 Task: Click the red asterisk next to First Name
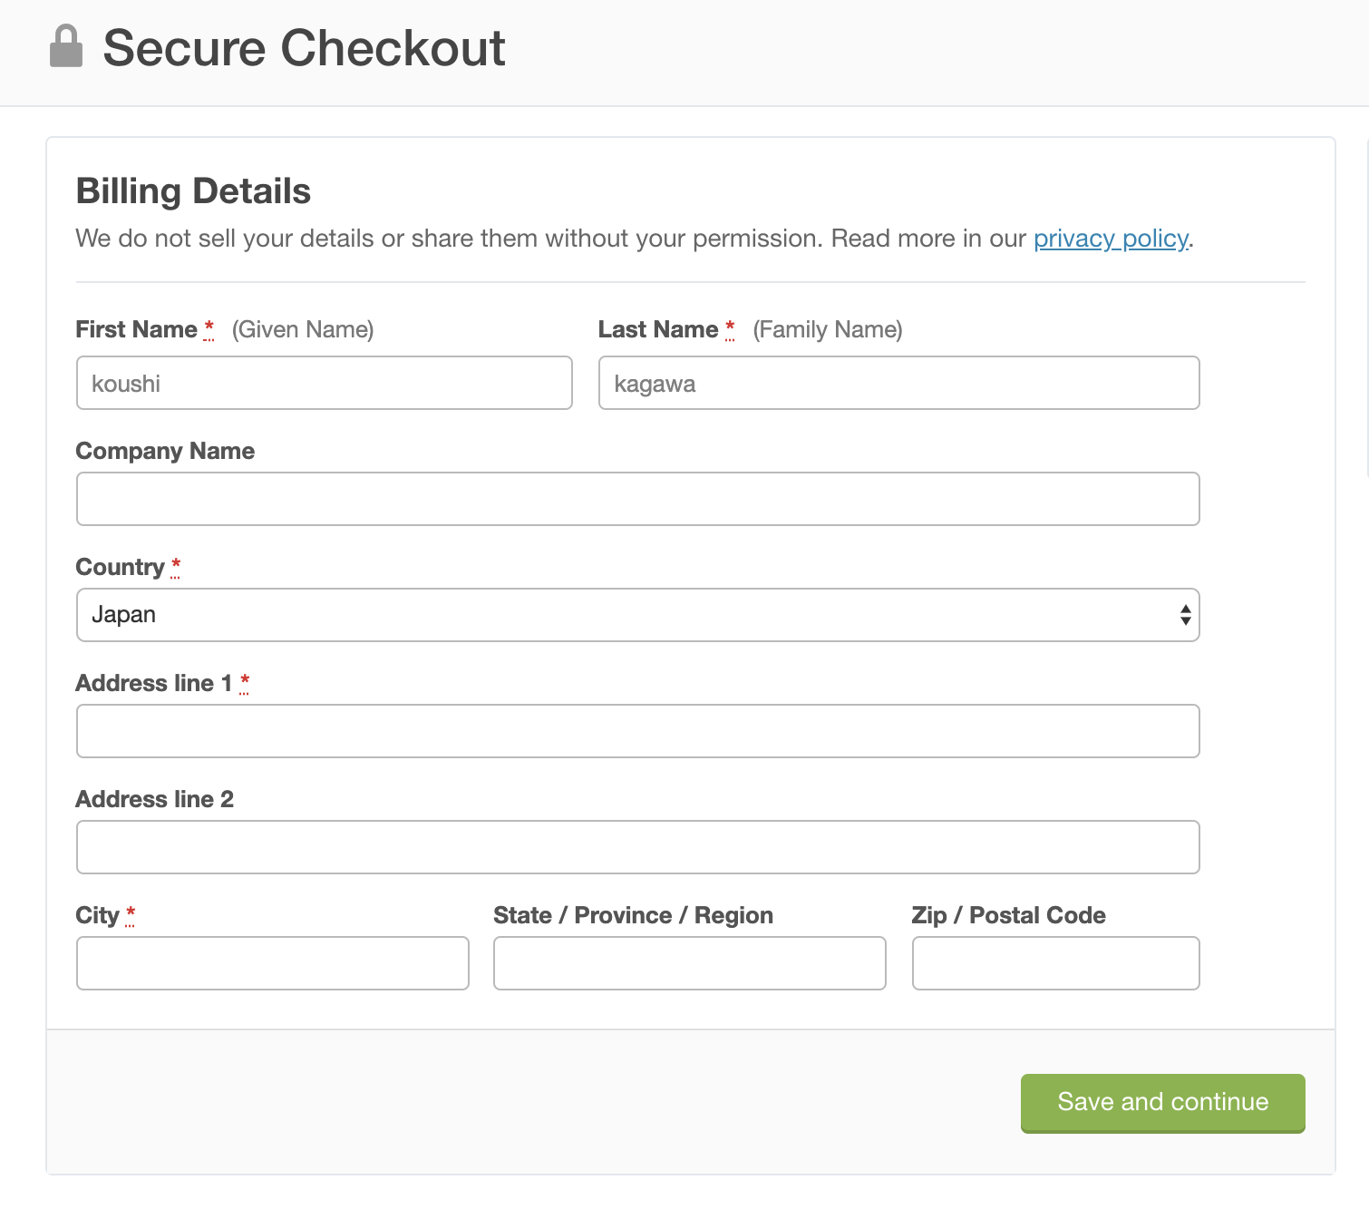tap(209, 329)
